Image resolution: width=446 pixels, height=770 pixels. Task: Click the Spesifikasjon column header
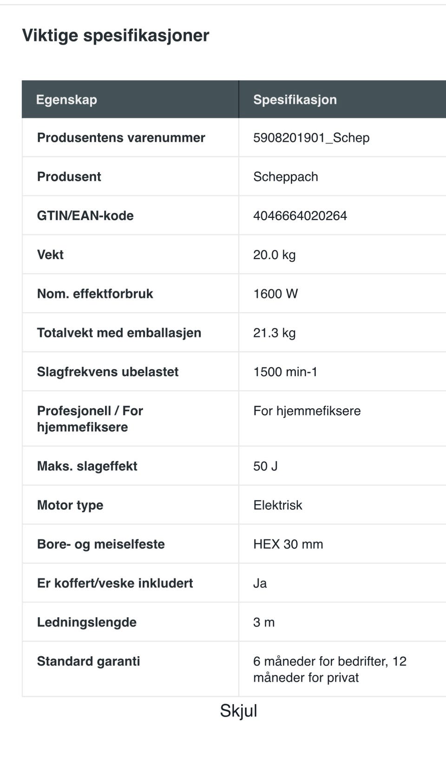tap(295, 99)
